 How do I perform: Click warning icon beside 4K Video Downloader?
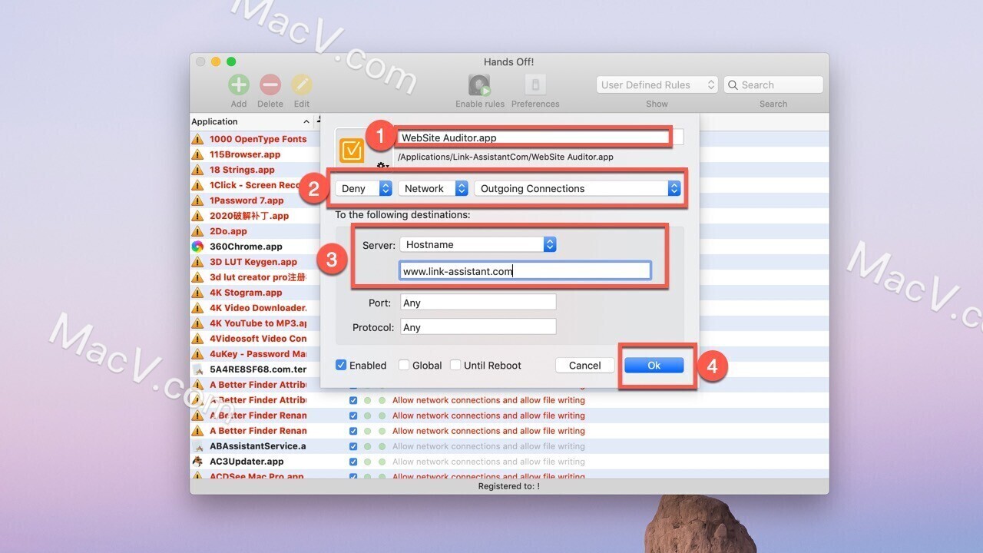[197, 308]
